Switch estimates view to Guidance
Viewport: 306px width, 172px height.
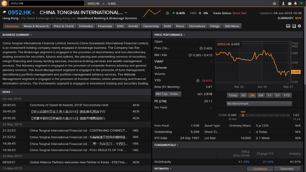pyautogui.click(x=260, y=169)
